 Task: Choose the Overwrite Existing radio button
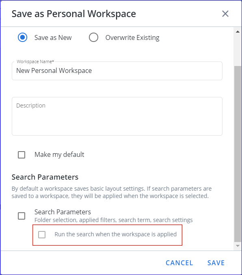[93, 37]
